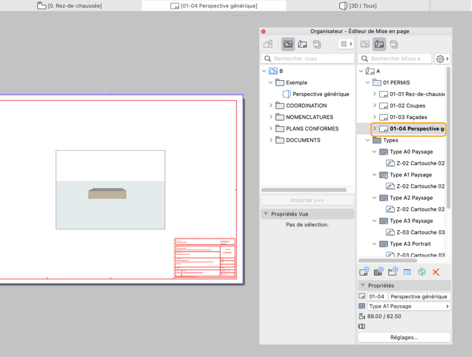Screen dimensions: 472x357
Task: Click the vertical scrollbar of layout tree
Action: point(448,138)
